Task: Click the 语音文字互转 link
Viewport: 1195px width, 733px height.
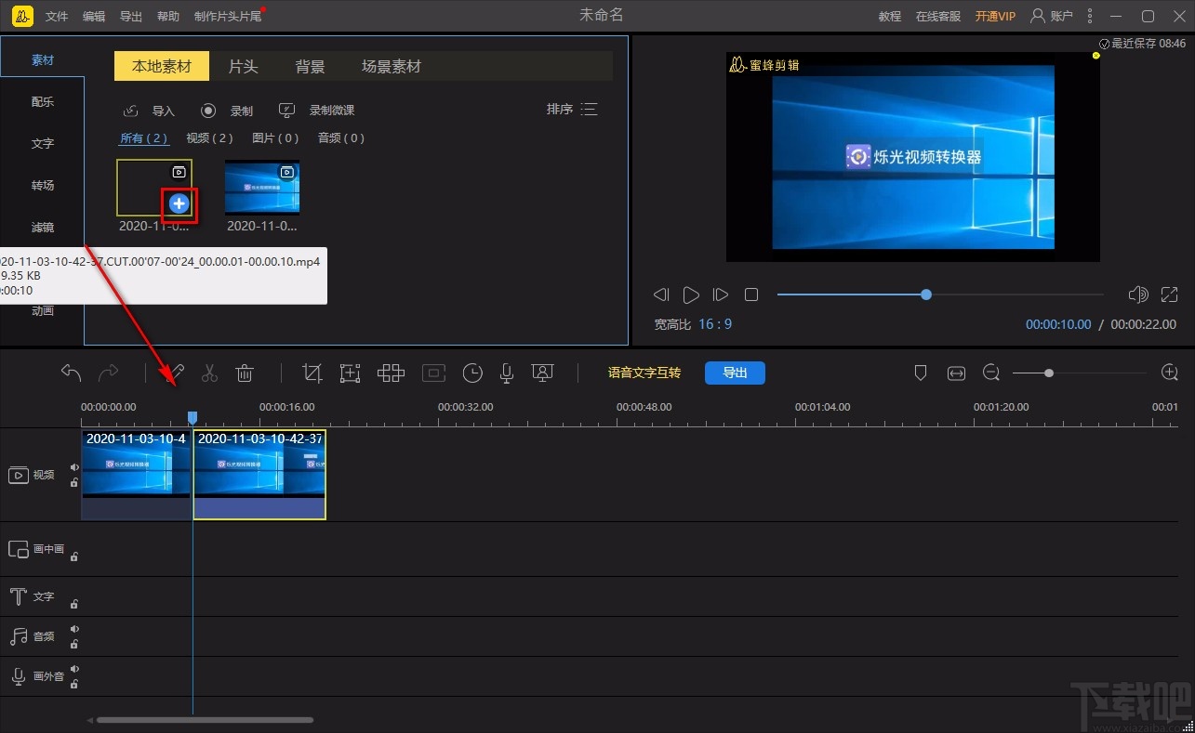Action: coord(644,373)
